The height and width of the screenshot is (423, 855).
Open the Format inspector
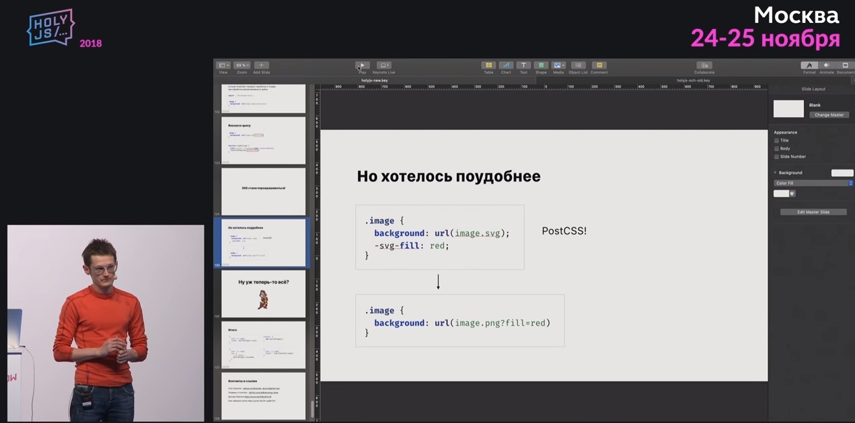[x=809, y=65]
